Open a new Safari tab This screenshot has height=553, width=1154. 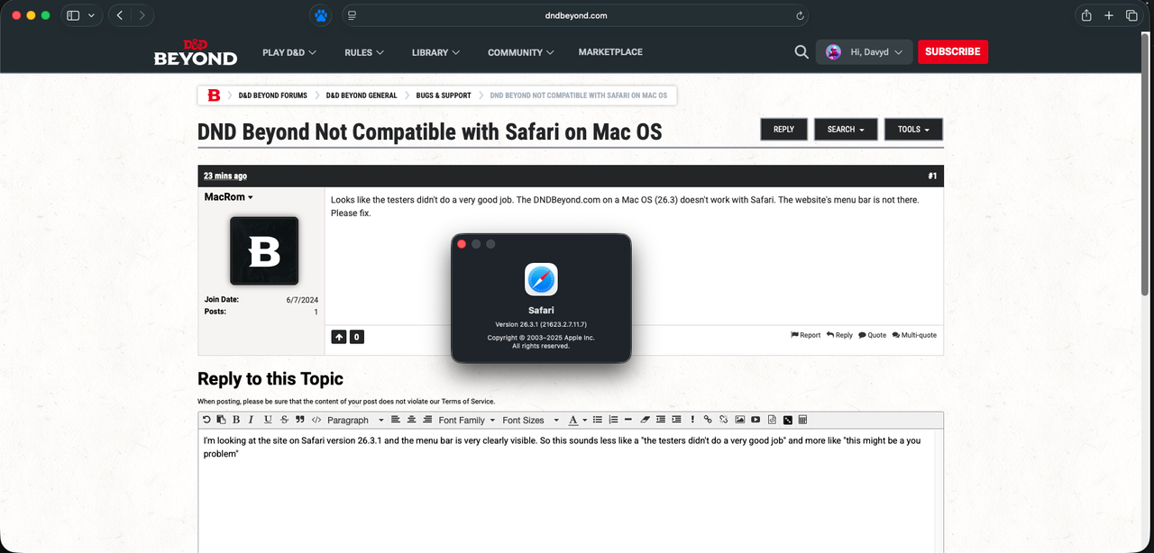[1109, 15]
